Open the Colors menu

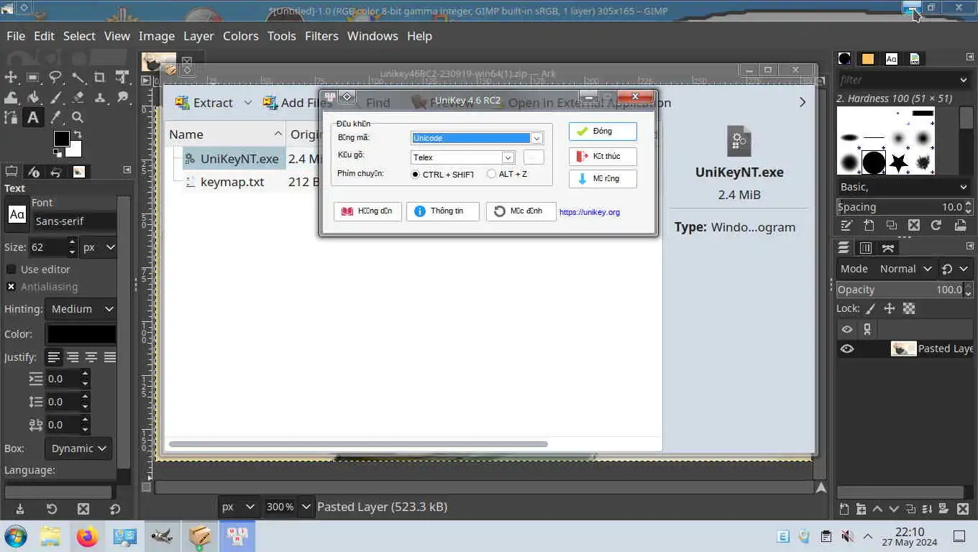pos(241,36)
